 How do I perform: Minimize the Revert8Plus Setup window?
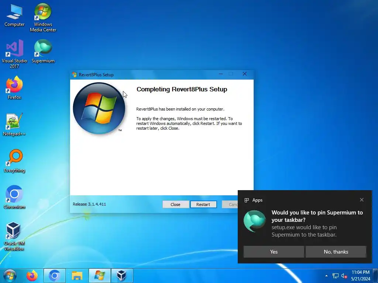click(x=221, y=74)
